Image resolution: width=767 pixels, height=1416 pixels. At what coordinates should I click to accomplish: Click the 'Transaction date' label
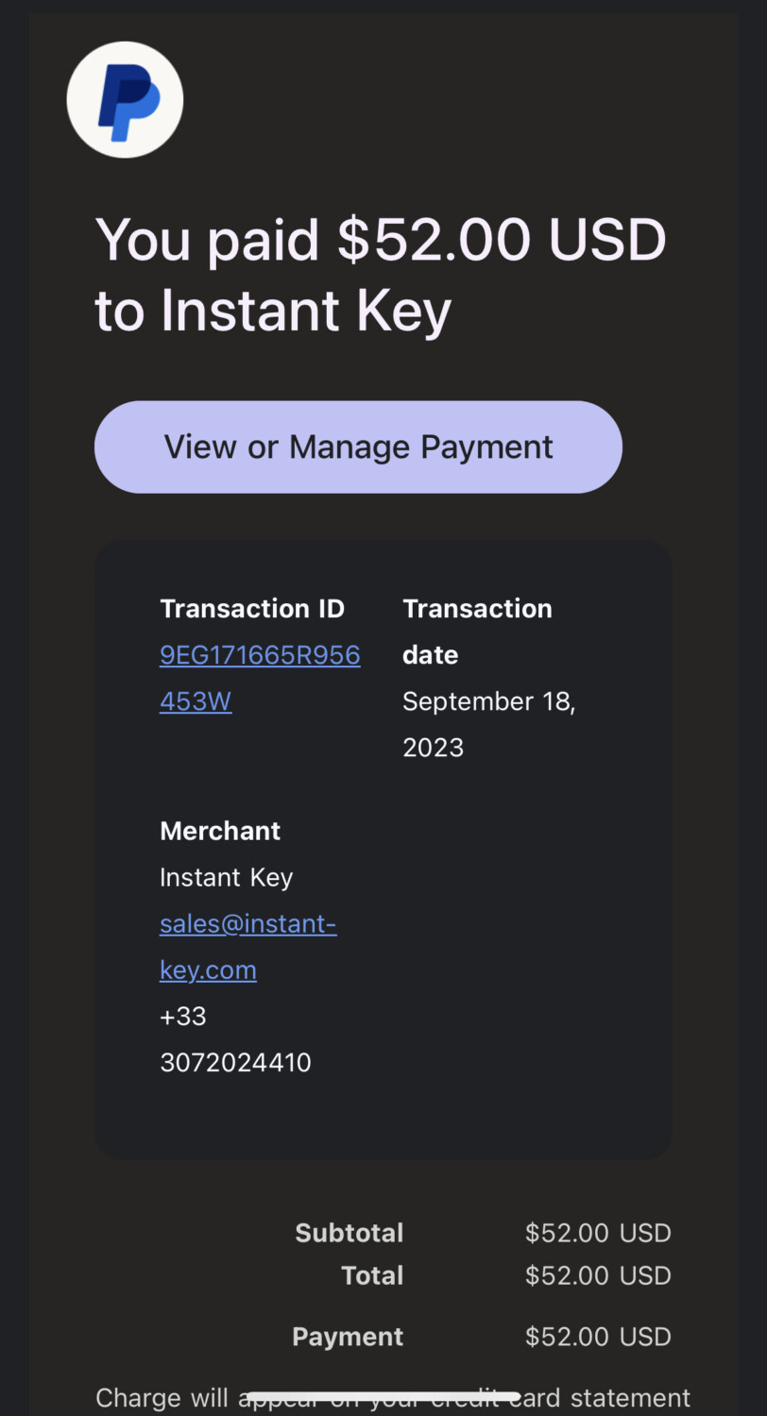click(477, 609)
